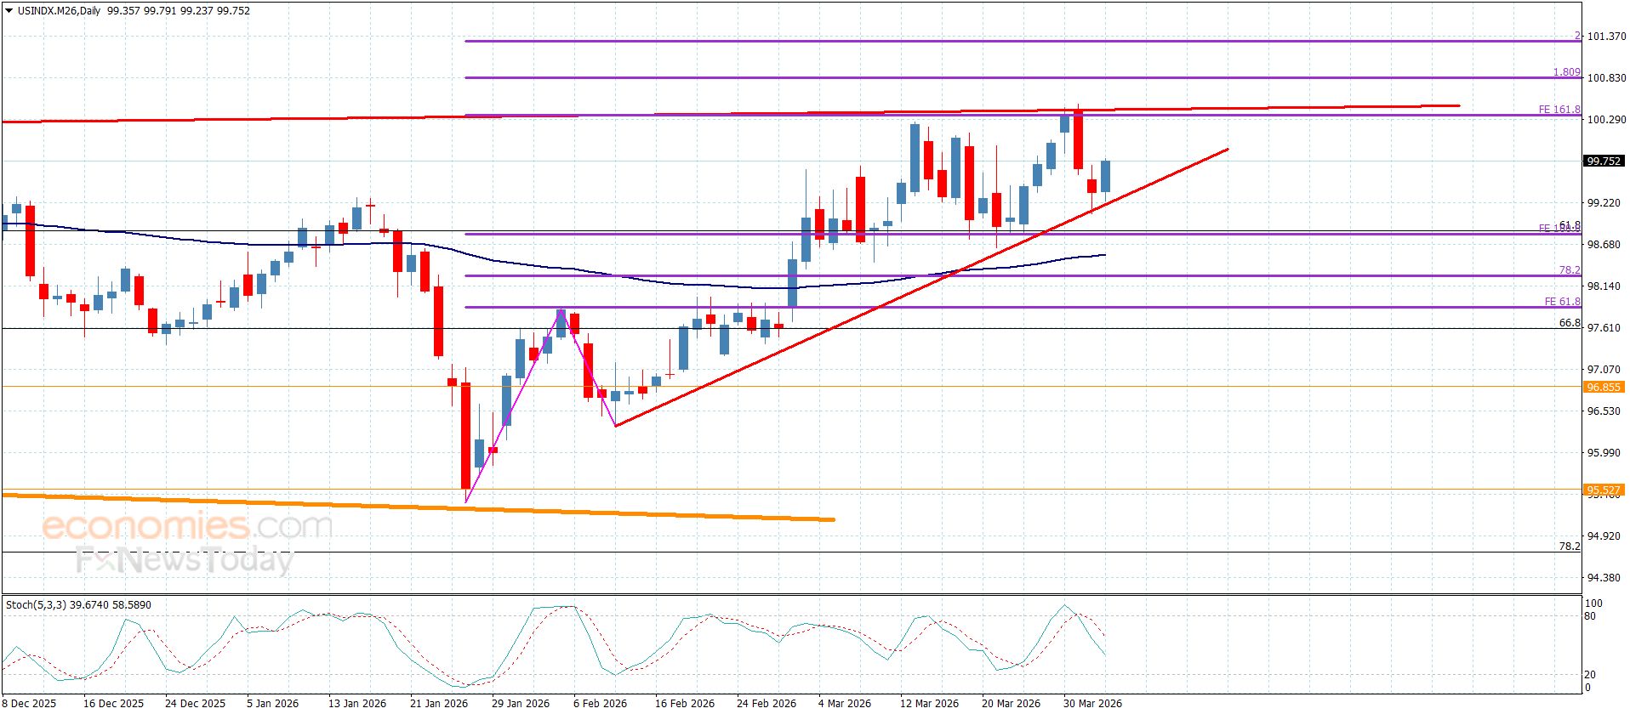Viewport: 1630px width, 714px height.
Task: Select the orange 96.855 price level tag
Action: pyautogui.click(x=1602, y=387)
